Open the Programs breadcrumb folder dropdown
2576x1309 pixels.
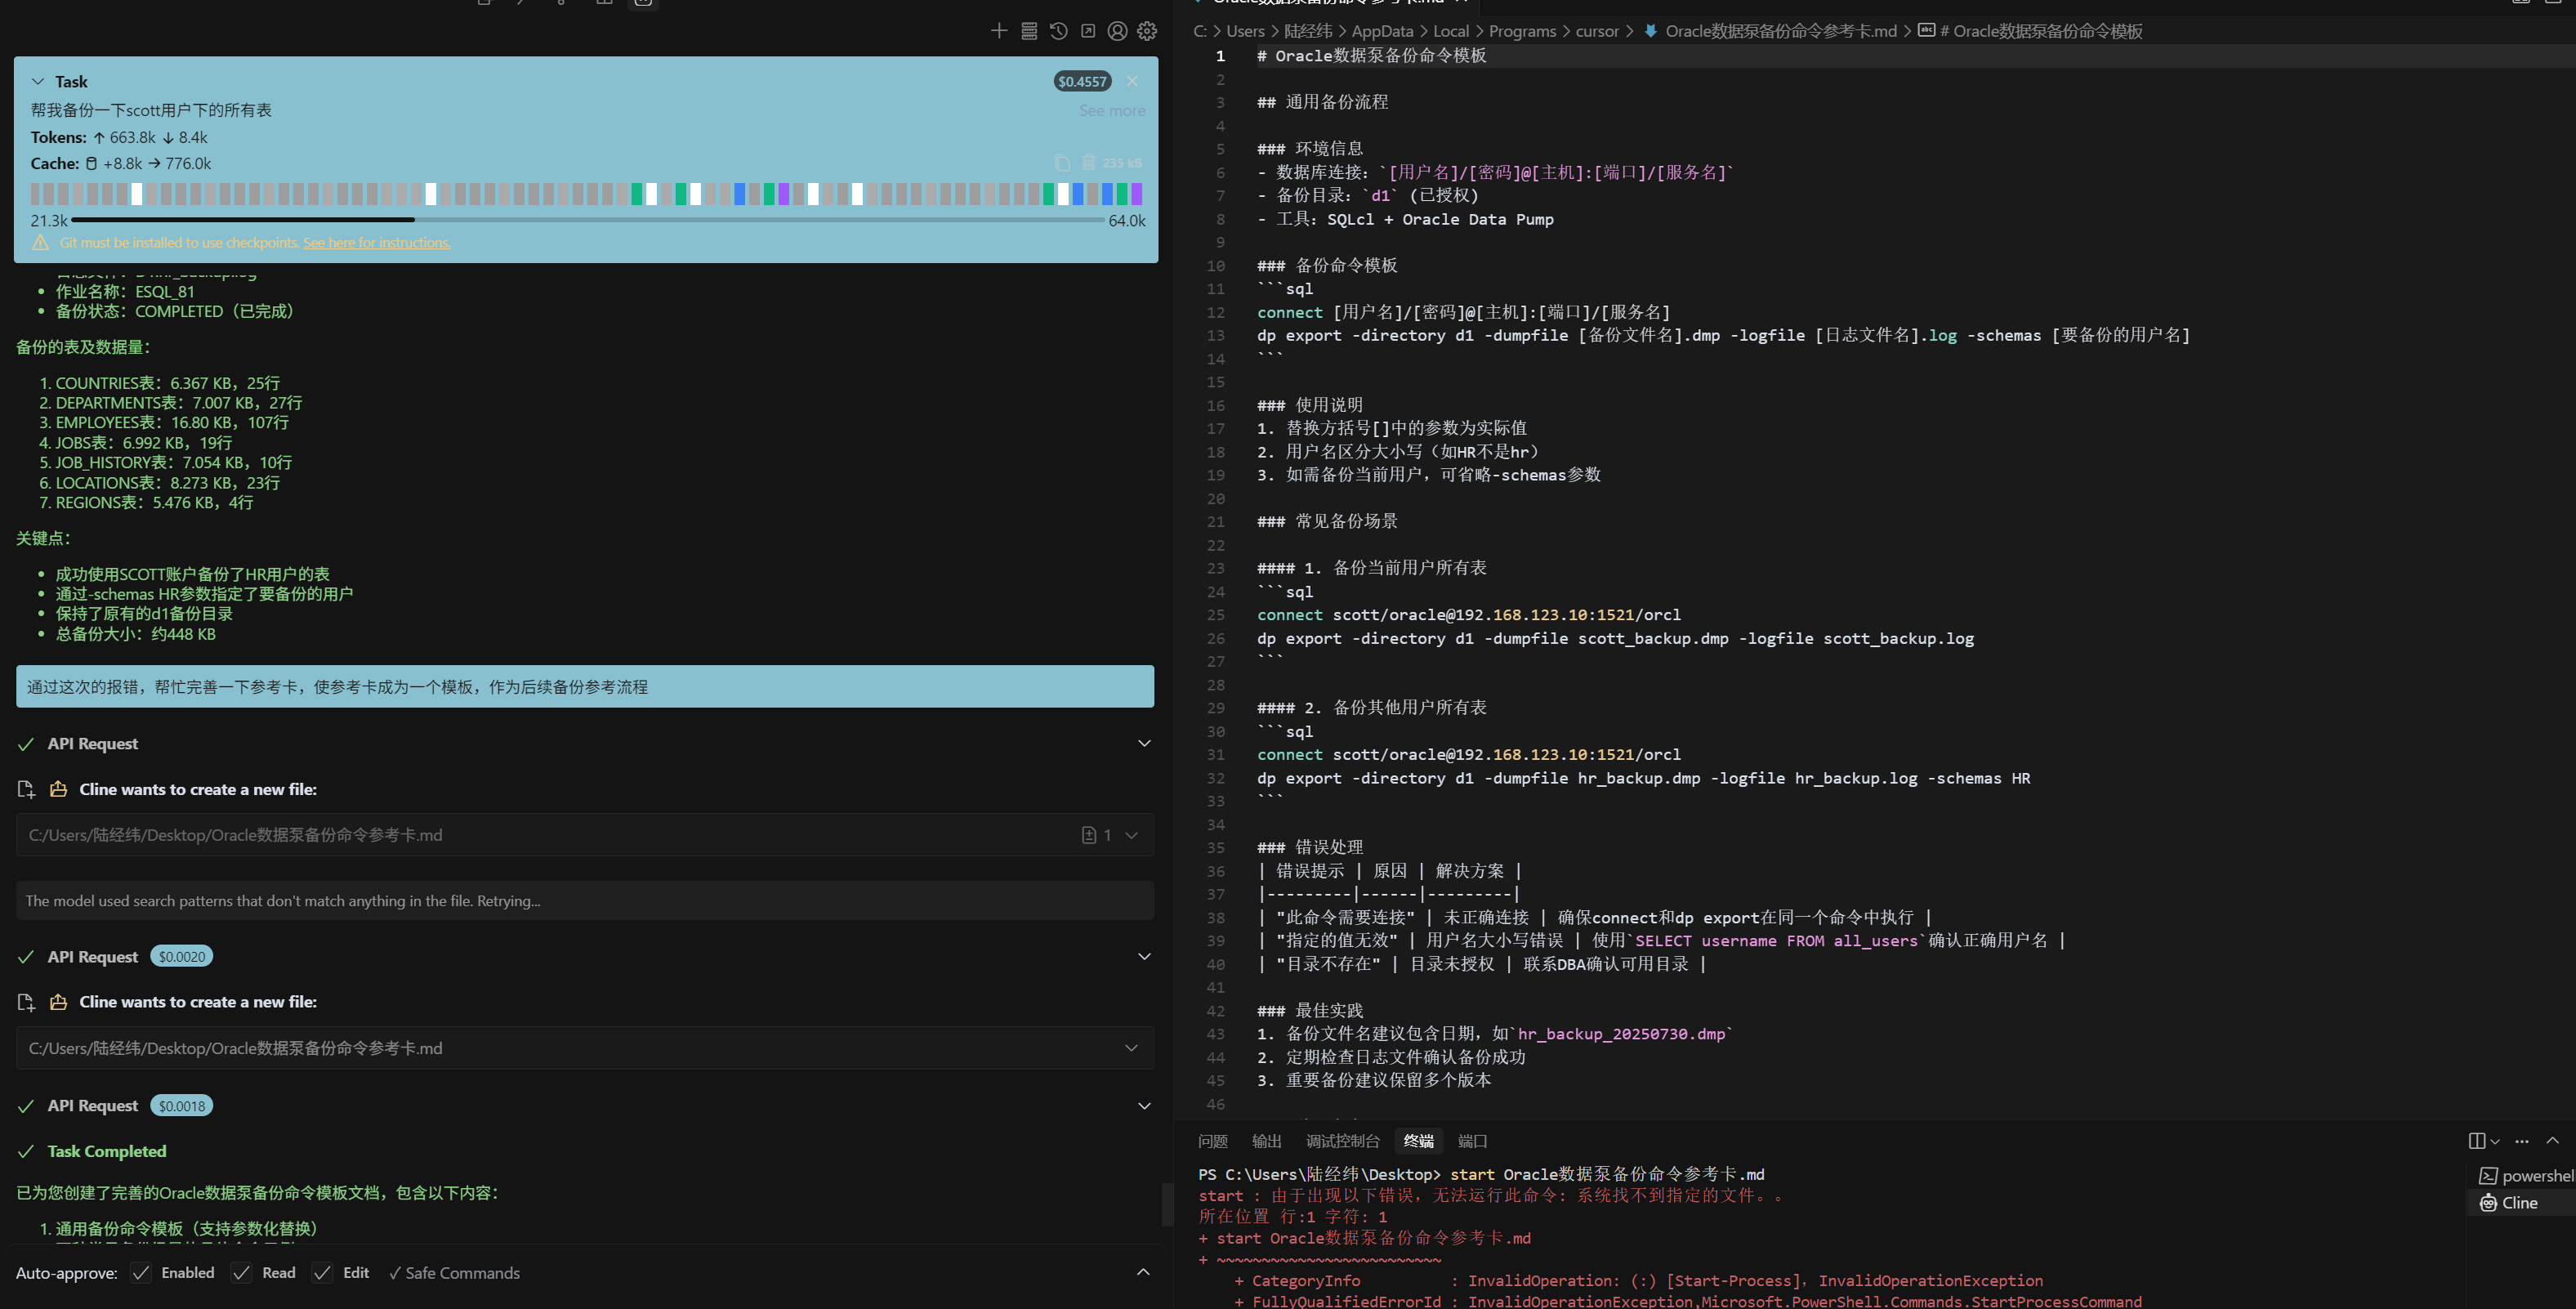(x=1522, y=31)
